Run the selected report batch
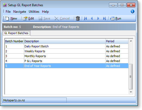 (116, 18)
